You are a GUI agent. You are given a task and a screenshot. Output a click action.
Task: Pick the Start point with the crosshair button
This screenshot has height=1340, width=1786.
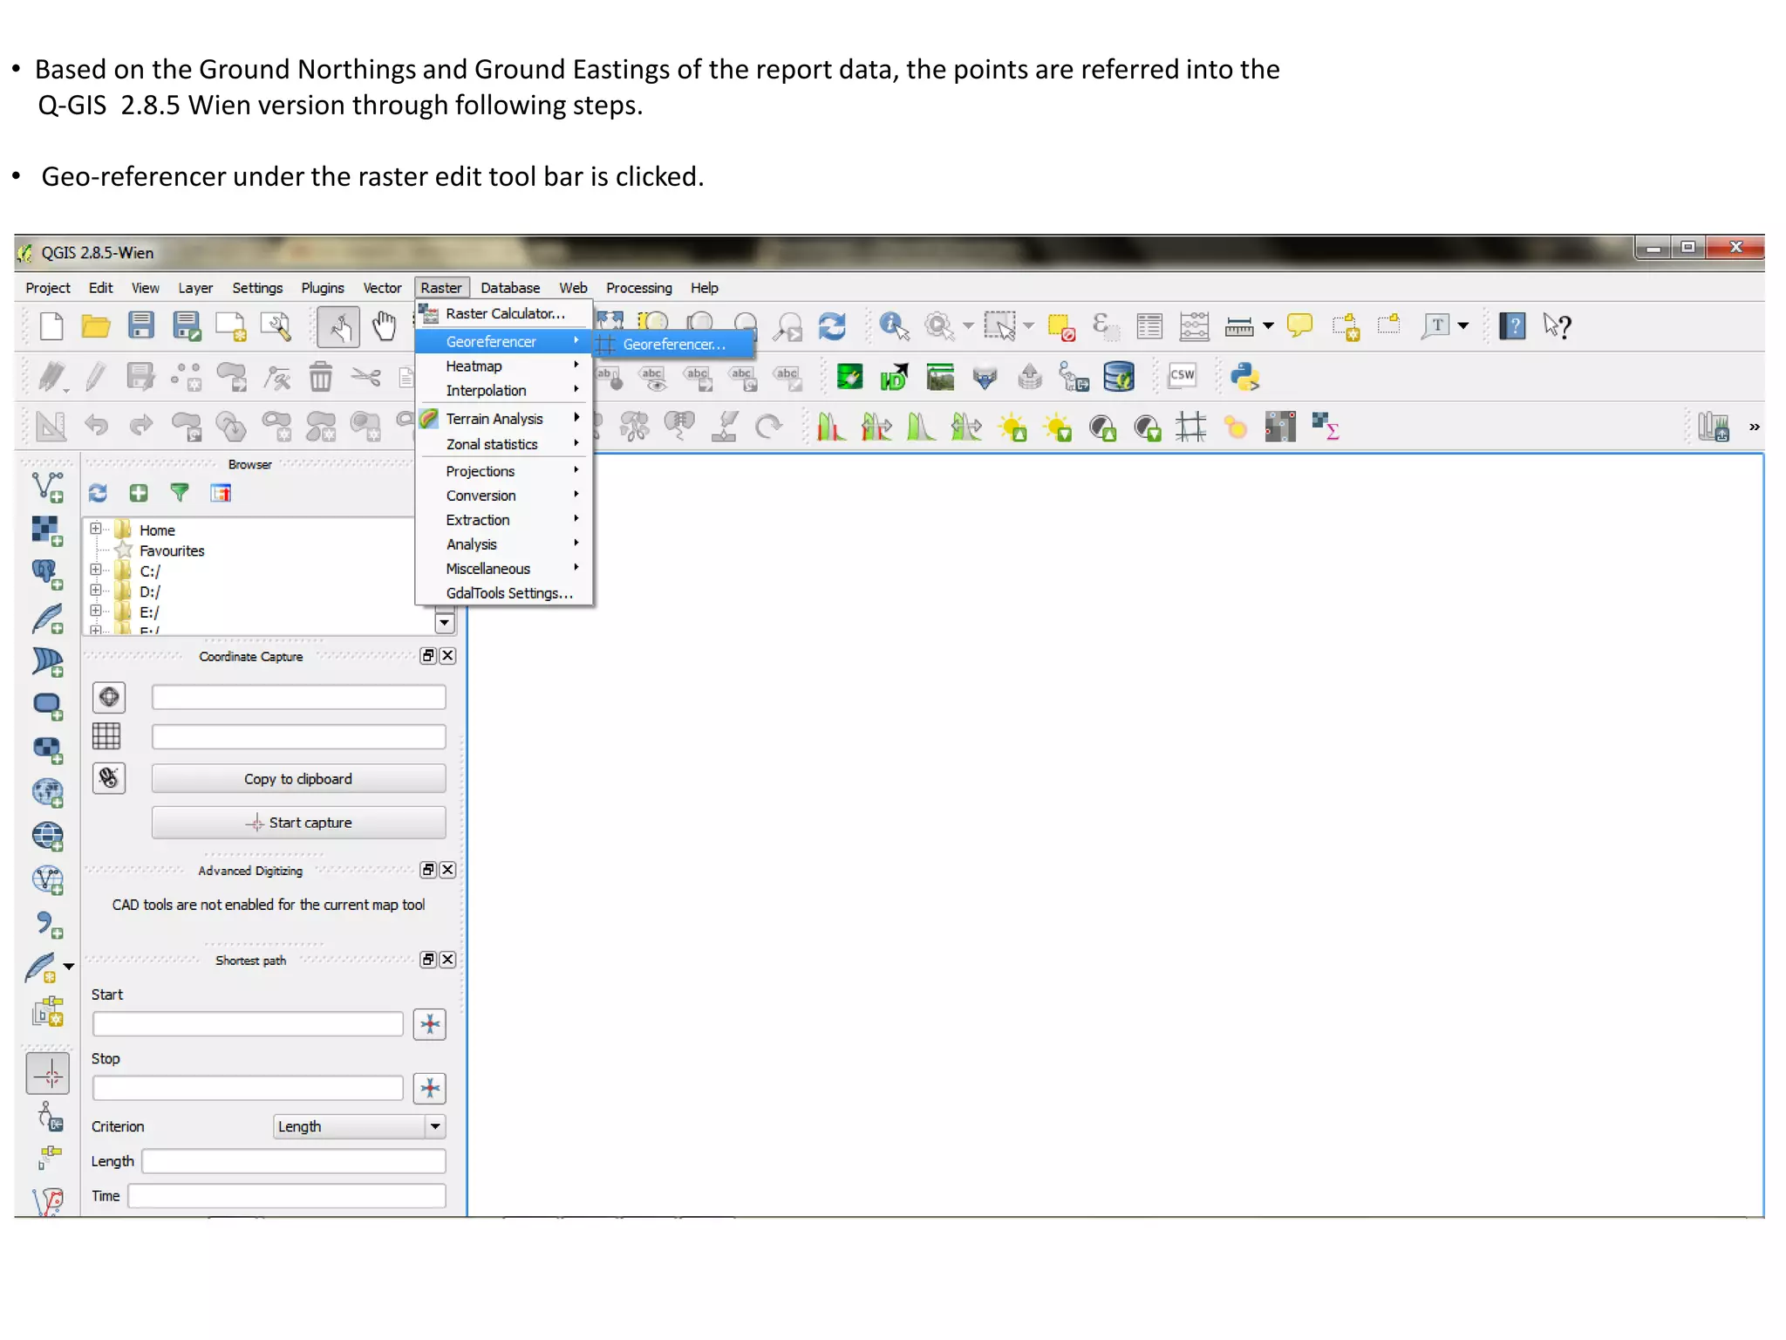(430, 1024)
